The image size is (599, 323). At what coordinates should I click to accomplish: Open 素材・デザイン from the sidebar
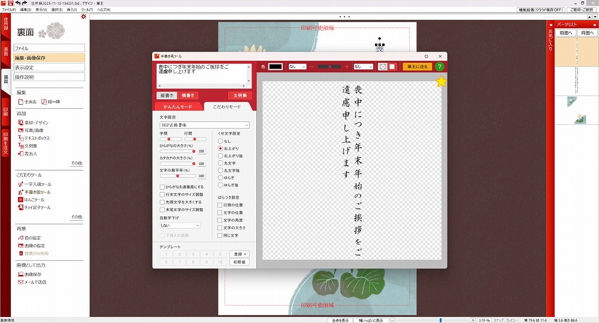point(33,123)
